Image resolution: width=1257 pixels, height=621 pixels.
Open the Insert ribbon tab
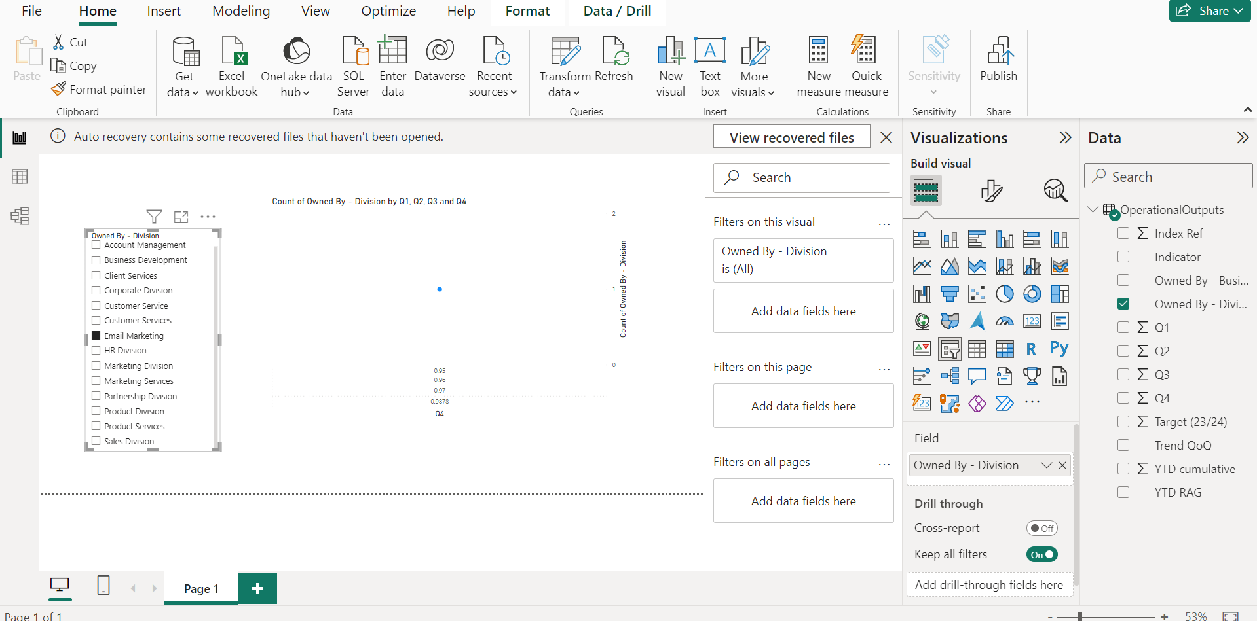click(x=164, y=11)
